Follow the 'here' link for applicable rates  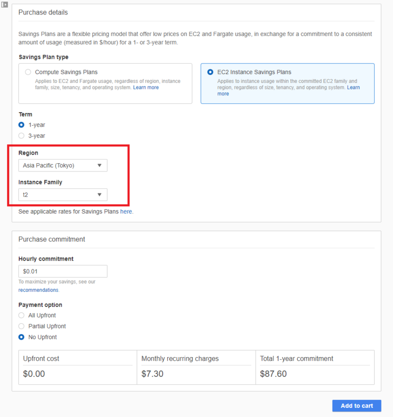[126, 212]
